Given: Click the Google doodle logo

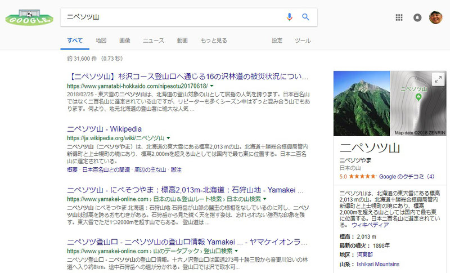Looking at the screenshot, I should point(29,18).
